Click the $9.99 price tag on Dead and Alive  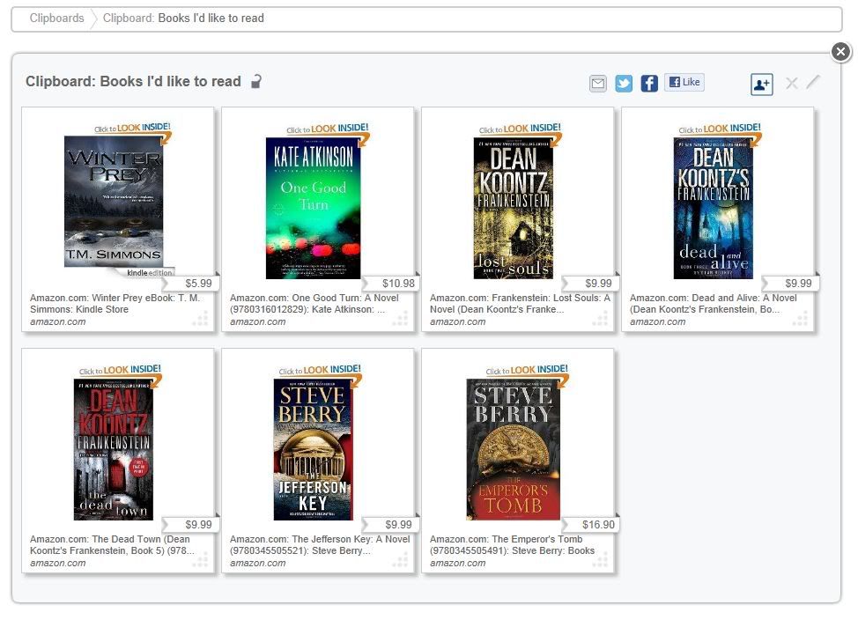797,283
